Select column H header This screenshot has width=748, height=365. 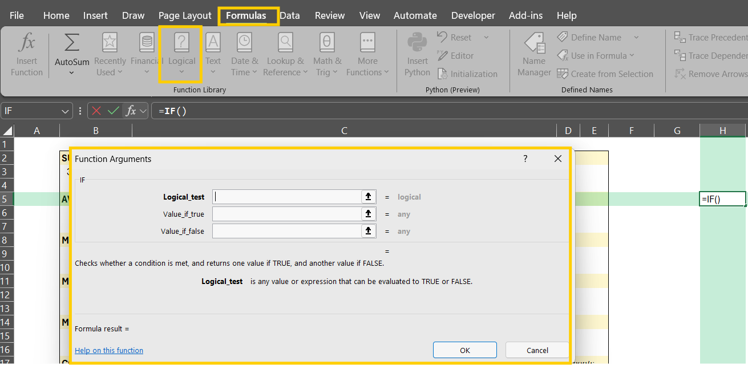[x=723, y=131]
